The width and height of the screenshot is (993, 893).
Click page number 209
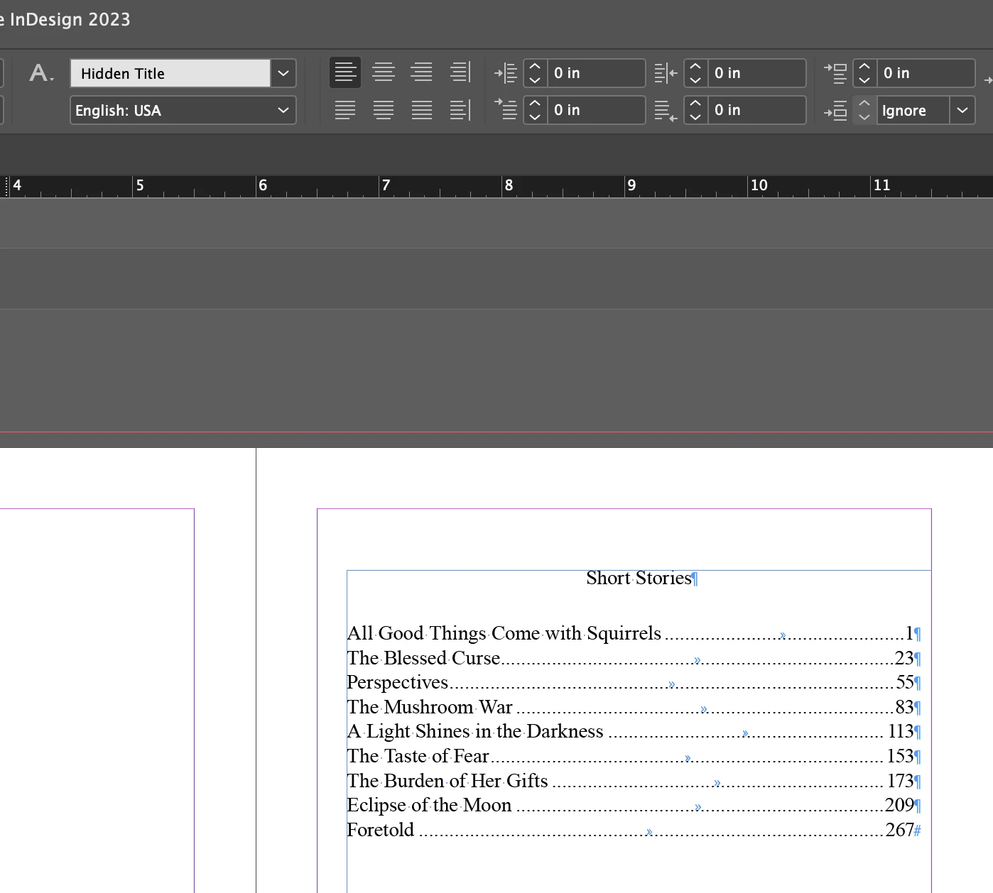pos(899,805)
